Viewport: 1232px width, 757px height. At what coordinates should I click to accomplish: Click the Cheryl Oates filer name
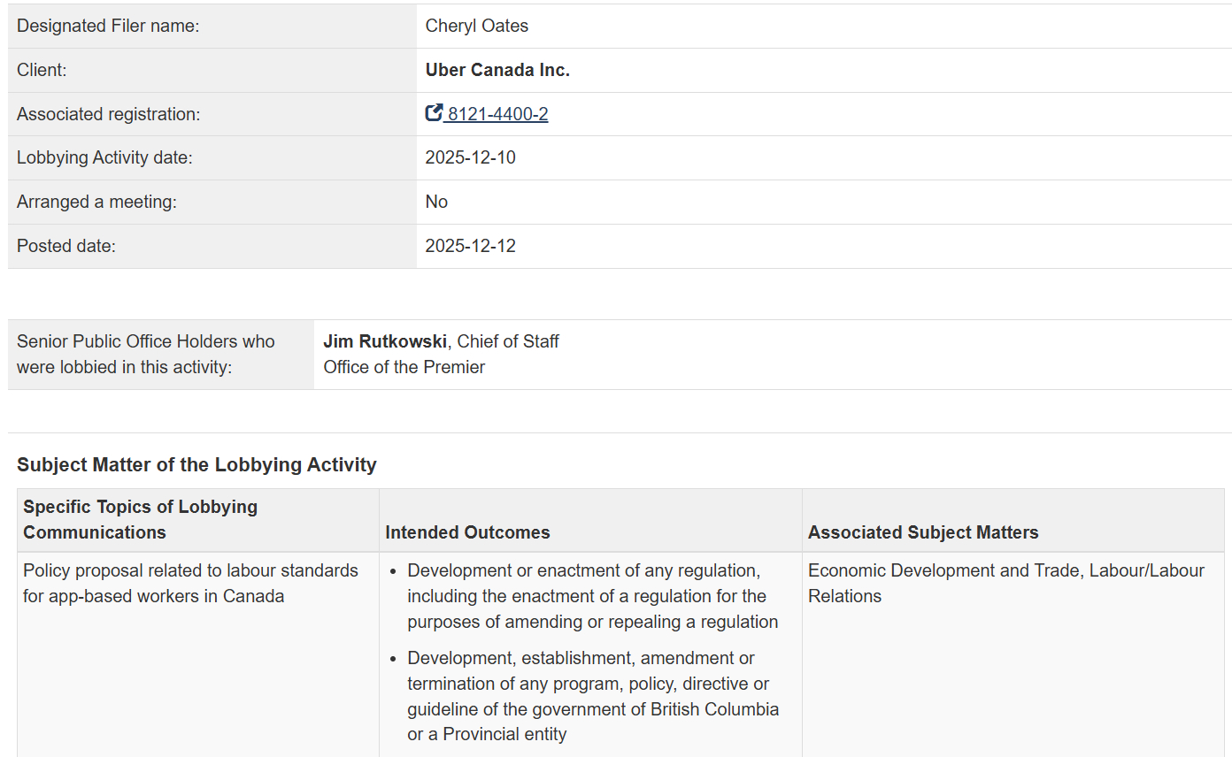click(x=476, y=26)
